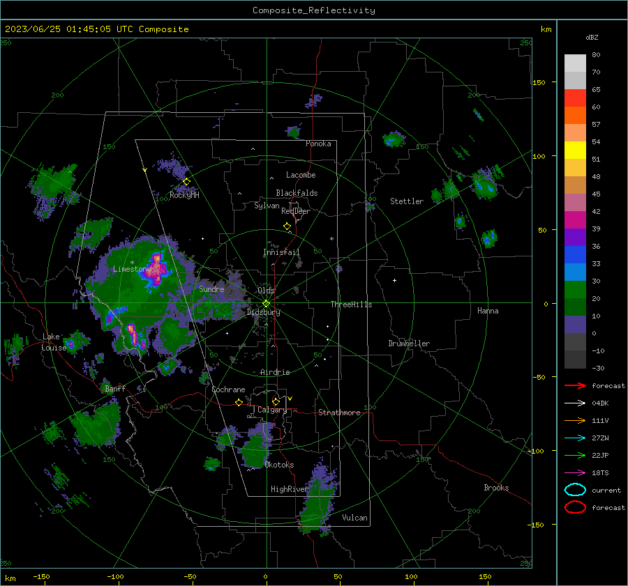Pick the blue swatch between 36 and 33 dBZ
The width and height of the screenshot is (628, 586).
click(x=575, y=255)
